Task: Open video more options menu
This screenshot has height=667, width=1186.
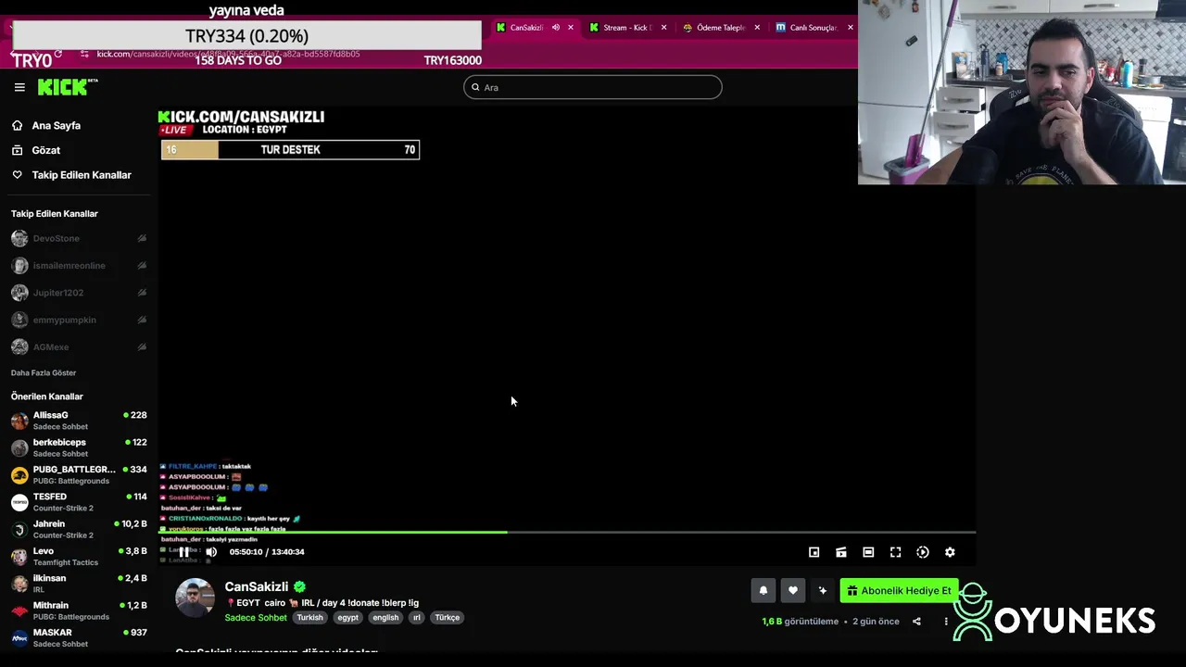Action: (x=946, y=622)
